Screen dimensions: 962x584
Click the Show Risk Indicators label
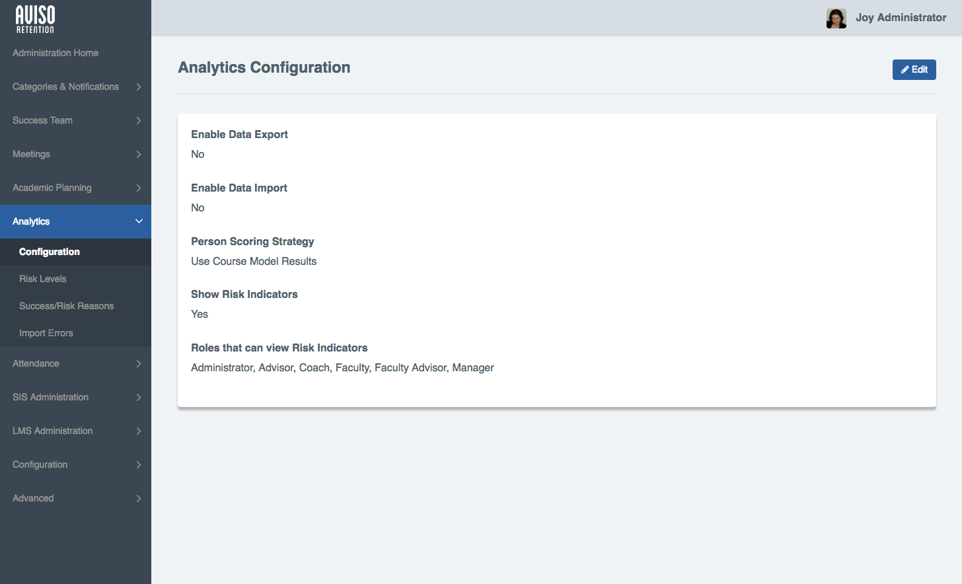[244, 294]
